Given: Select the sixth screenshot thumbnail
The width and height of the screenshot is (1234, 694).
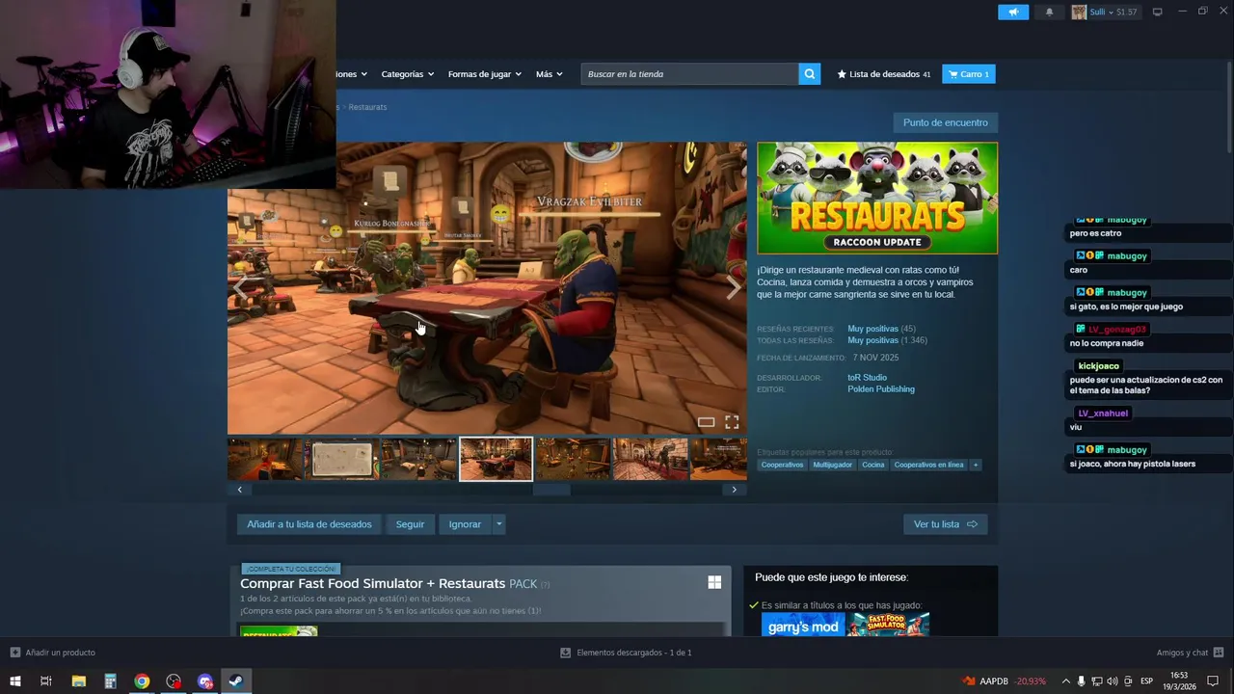Looking at the screenshot, I should tap(651, 459).
